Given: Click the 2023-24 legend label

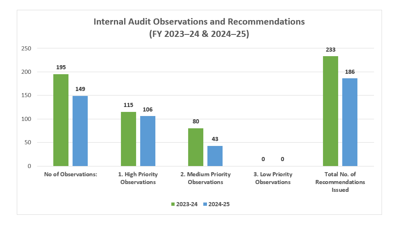Looking at the screenshot, I should pos(187,204).
